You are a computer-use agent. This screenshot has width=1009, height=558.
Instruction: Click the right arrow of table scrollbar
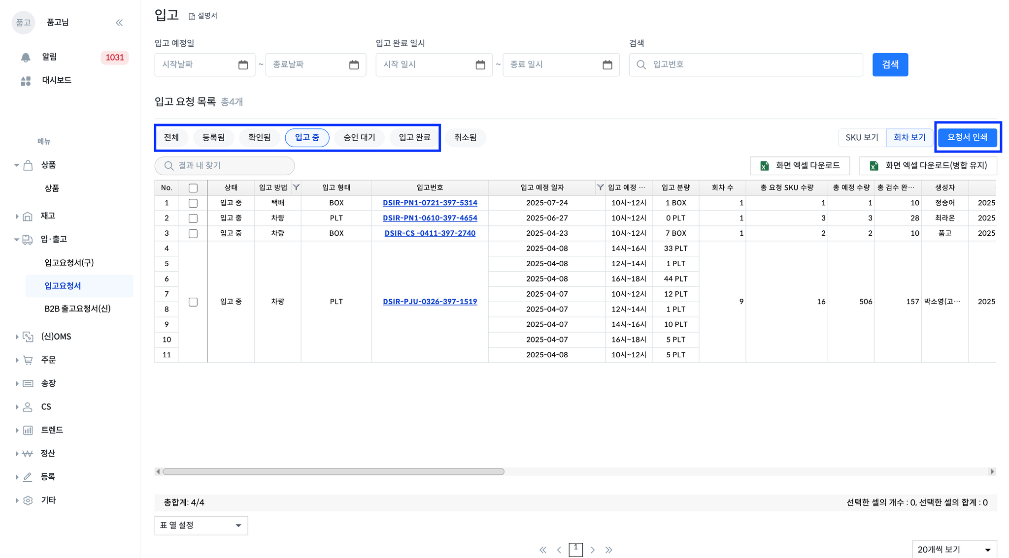tap(992, 472)
